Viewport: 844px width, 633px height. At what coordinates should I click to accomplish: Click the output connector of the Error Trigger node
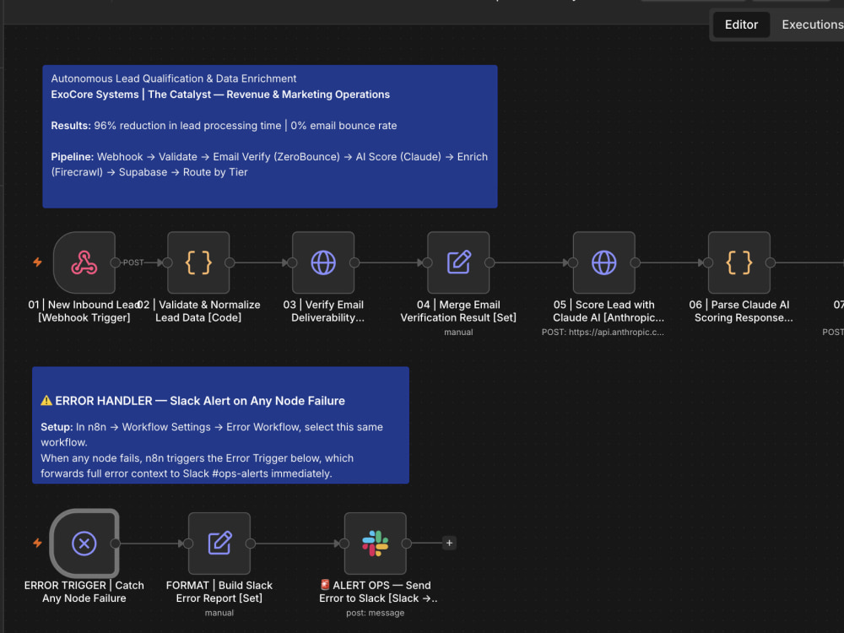pos(115,544)
